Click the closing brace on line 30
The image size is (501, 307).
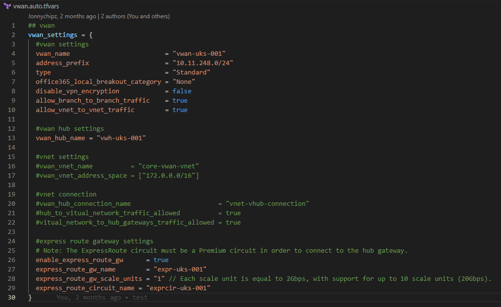30,297
